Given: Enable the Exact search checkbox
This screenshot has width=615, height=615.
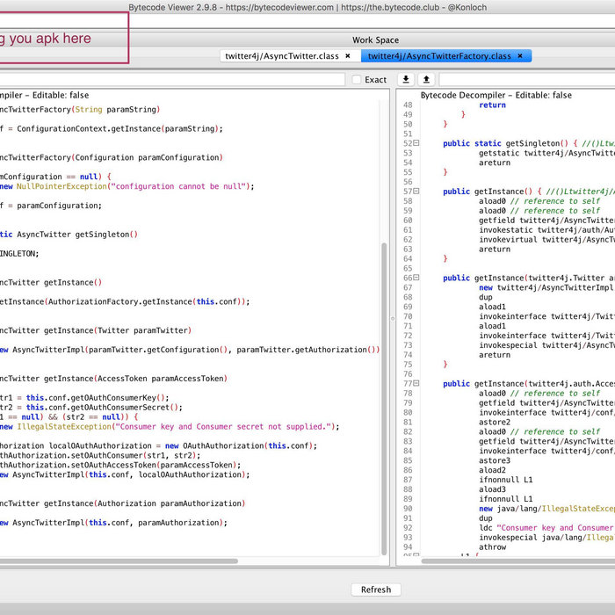Looking at the screenshot, I should click(x=357, y=80).
